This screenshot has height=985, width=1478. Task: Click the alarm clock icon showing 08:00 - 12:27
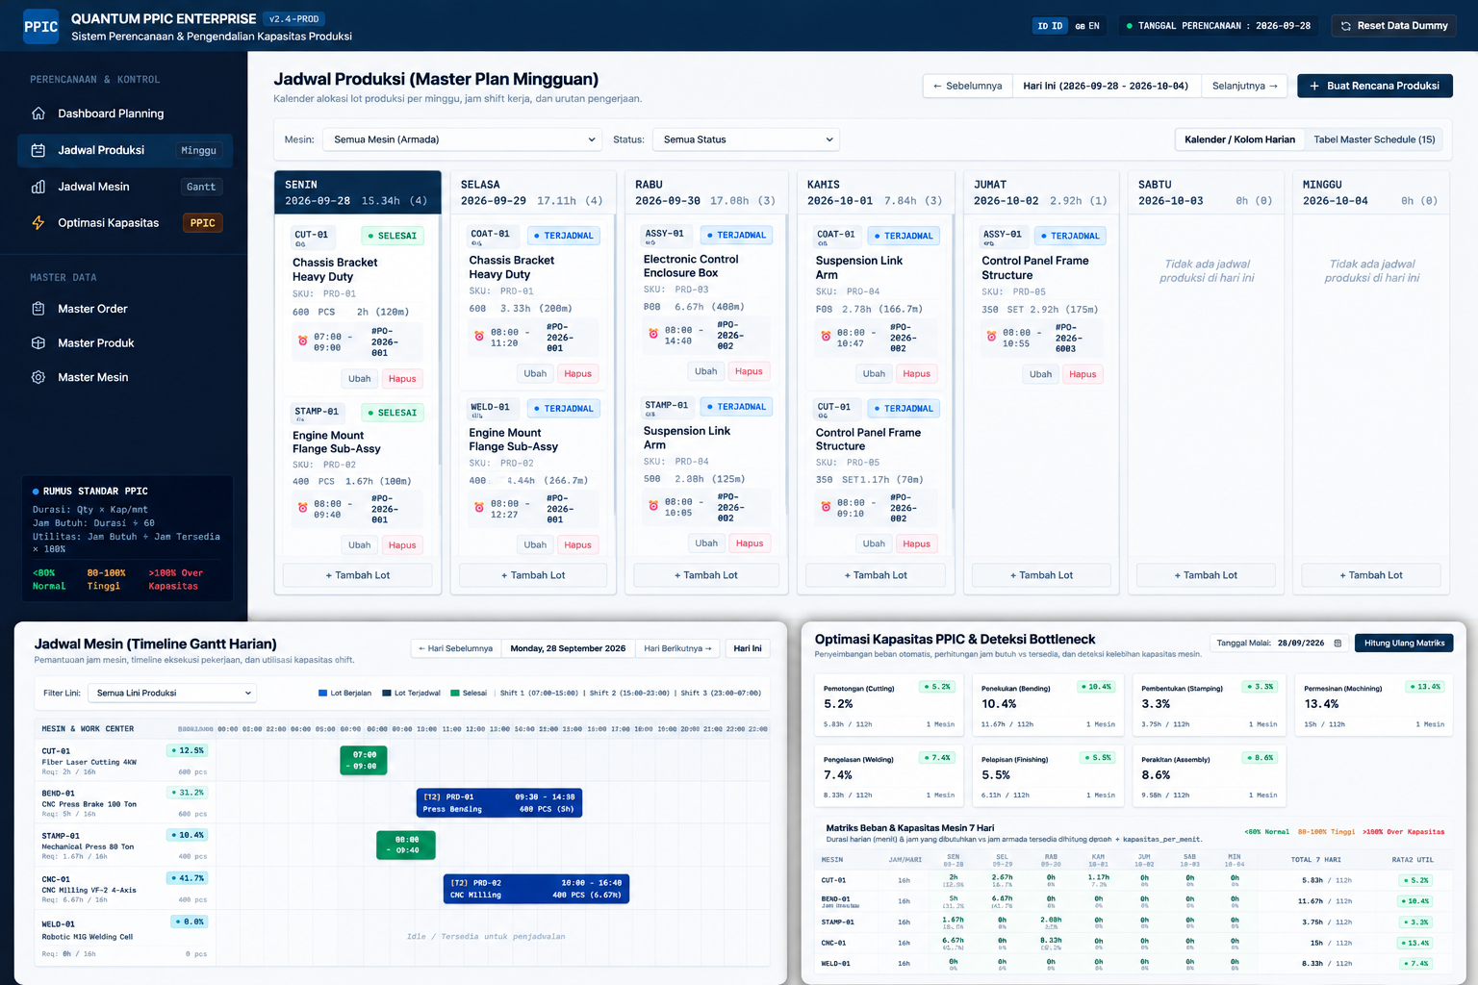(479, 508)
